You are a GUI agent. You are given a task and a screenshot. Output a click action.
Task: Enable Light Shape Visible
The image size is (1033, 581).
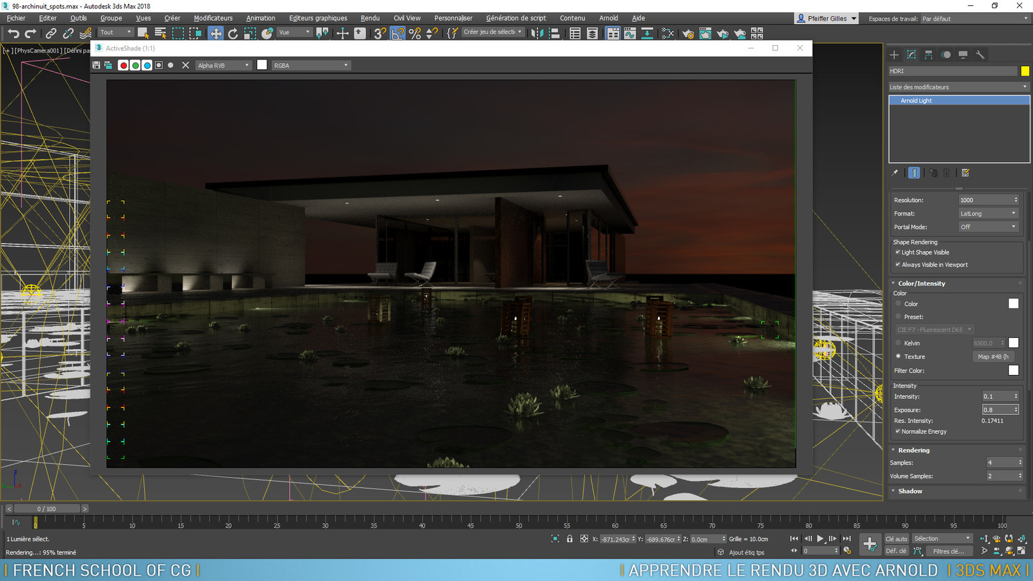[897, 252]
